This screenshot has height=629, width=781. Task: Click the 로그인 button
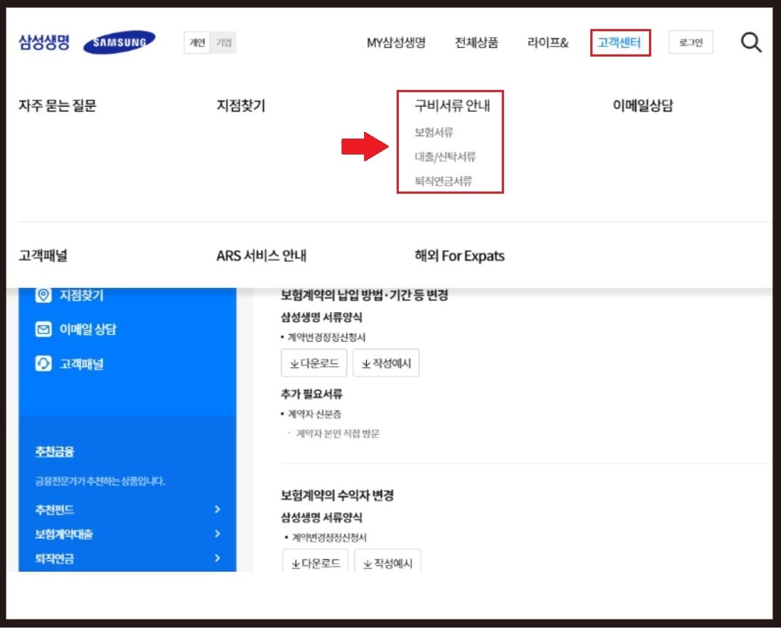coord(689,42)
